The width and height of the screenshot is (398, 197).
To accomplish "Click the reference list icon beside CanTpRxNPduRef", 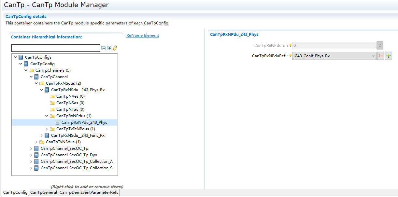I will 381,56.
